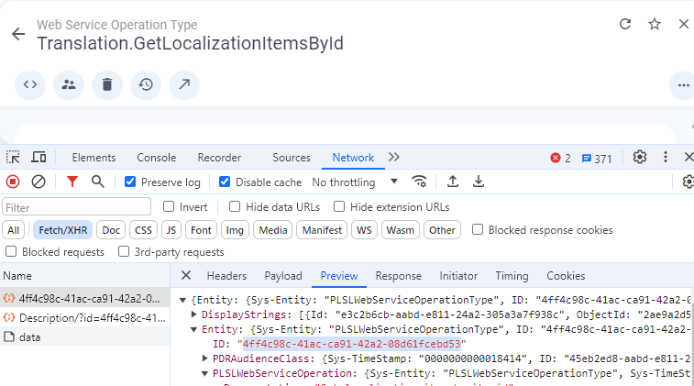The height and width of the screenshot is (386, 694).
Task: Enable the Invert filter checkbox
Action: coord(169,206)
